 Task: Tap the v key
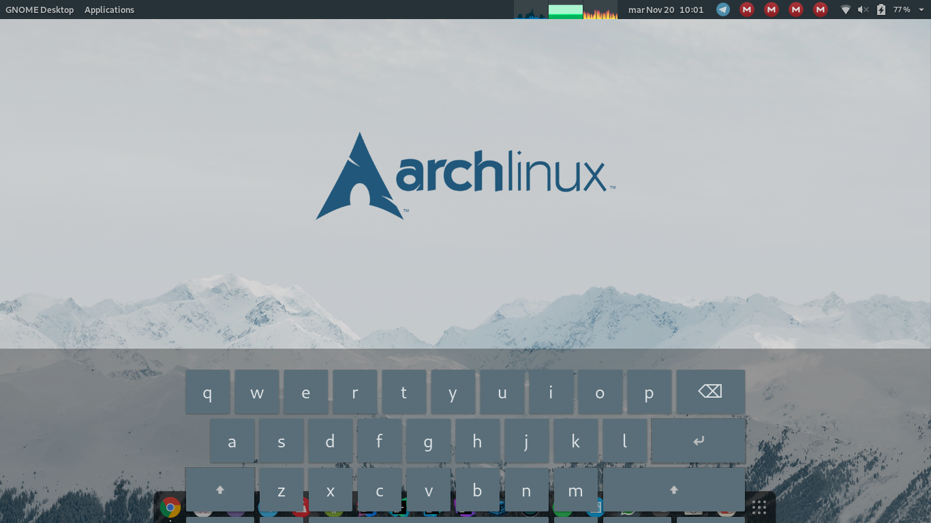[429, 490]
